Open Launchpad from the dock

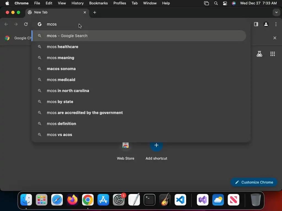tap(42, 200)
